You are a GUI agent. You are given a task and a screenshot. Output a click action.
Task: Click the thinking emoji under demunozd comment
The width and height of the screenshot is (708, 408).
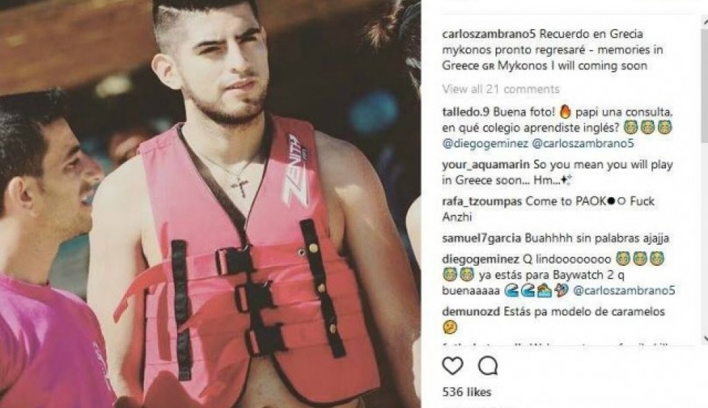pyautogui.click(x=449, y=327)
